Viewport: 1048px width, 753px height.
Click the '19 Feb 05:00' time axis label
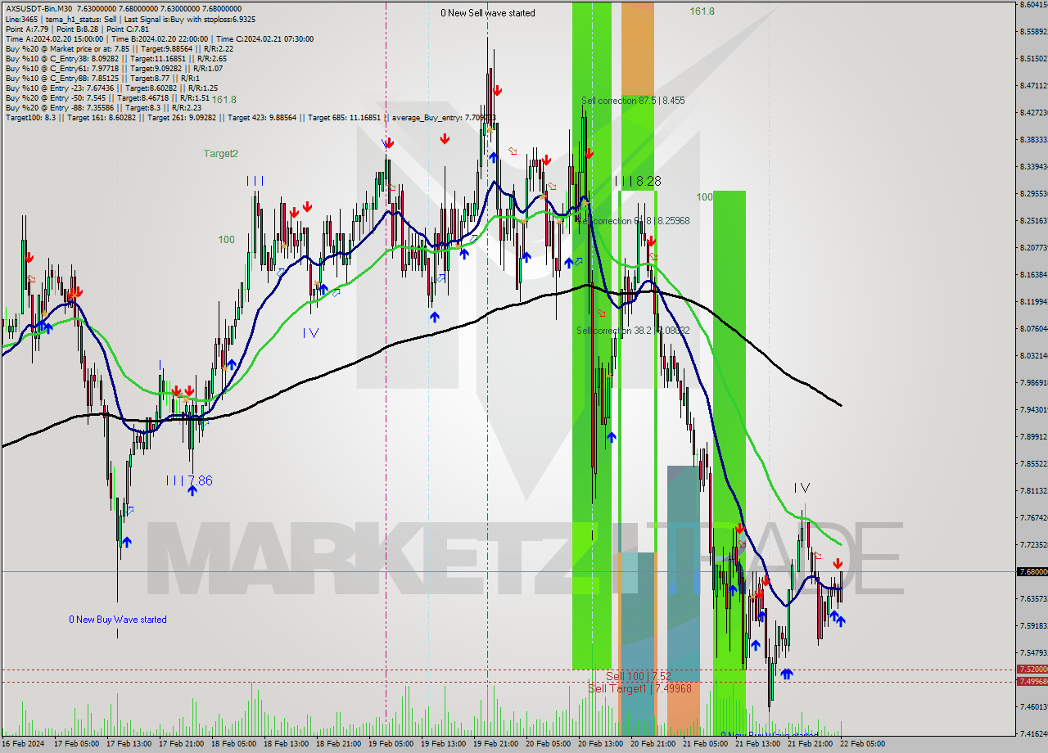[391, 744]
